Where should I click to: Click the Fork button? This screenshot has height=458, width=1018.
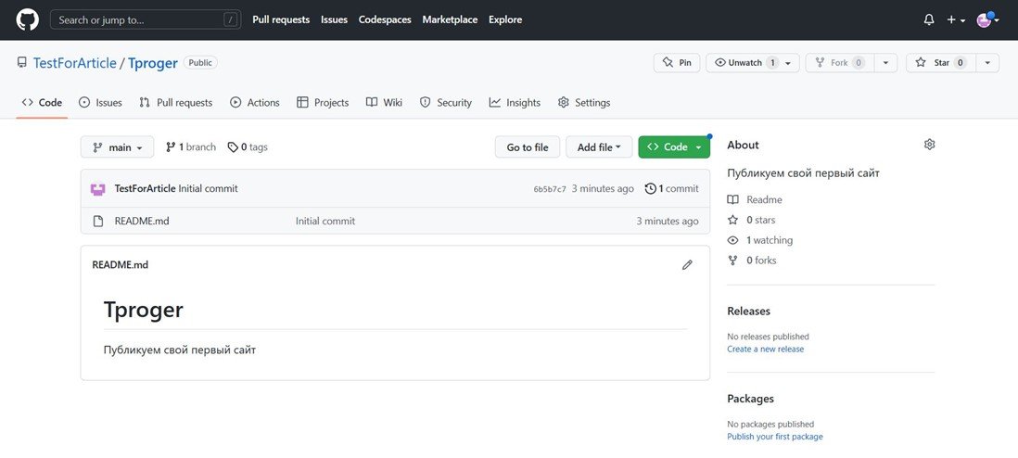(839, 63)
